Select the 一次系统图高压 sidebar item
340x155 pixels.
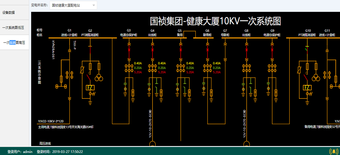pos(14,43)
